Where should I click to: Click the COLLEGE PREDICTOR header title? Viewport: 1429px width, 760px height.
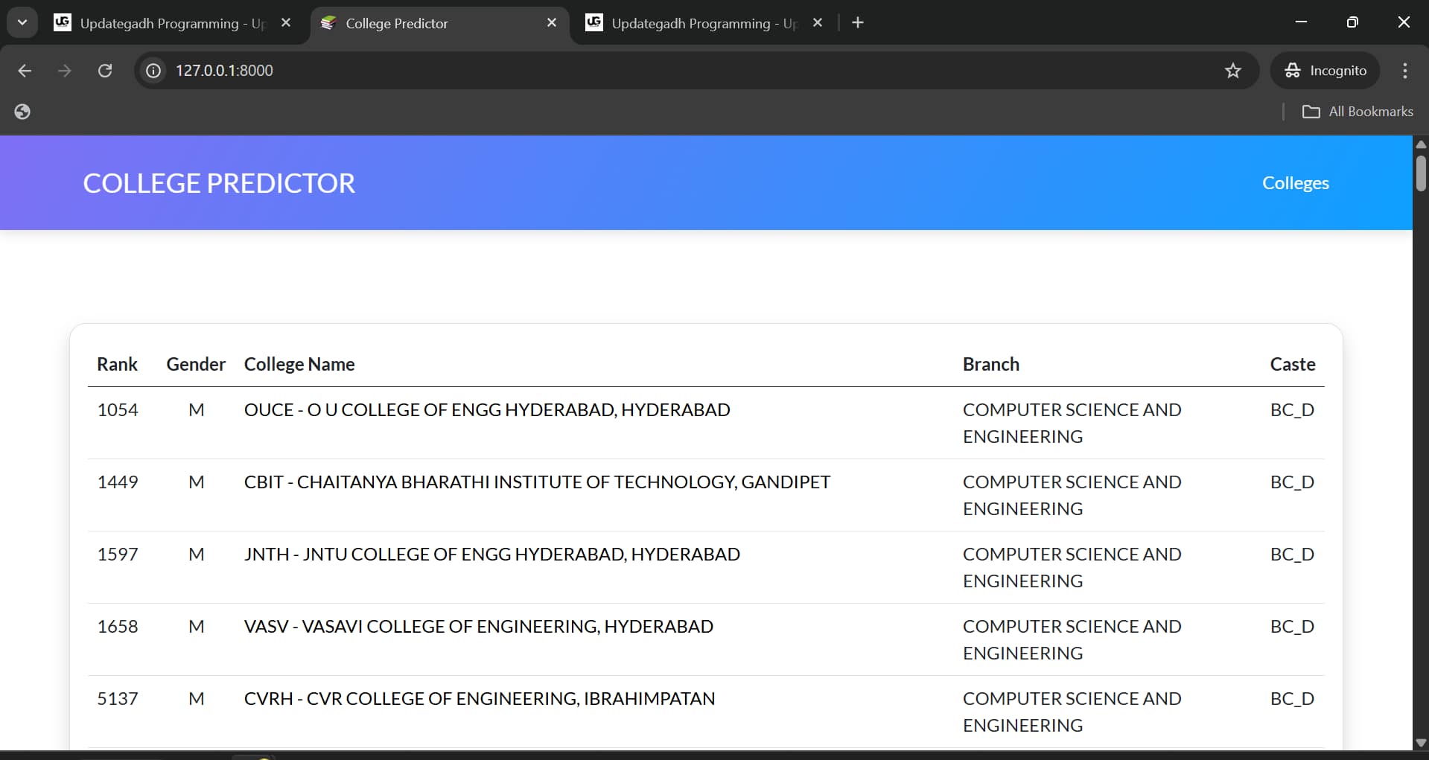(x=219, y=183)
